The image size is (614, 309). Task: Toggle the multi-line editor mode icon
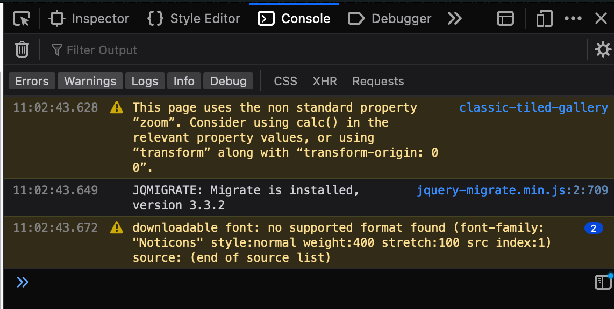[x=603, y=282]
